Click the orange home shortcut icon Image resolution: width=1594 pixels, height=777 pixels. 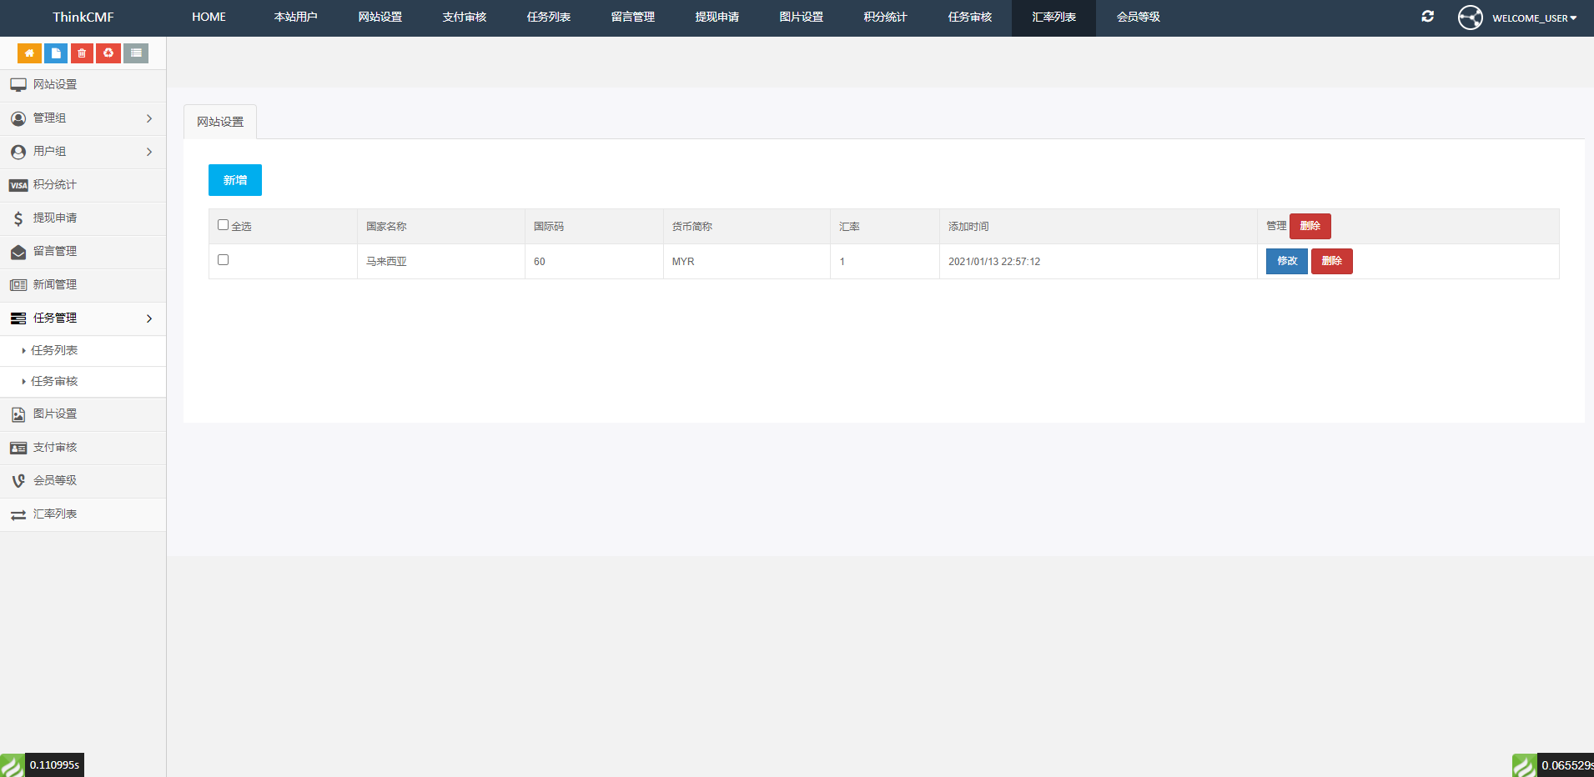coord(29,53)
